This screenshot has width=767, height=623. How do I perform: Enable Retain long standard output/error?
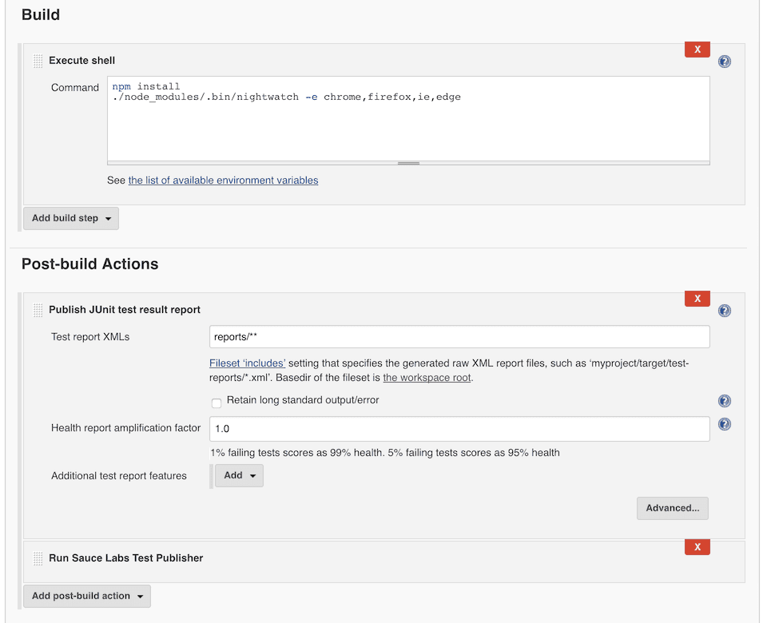(216, 403)
